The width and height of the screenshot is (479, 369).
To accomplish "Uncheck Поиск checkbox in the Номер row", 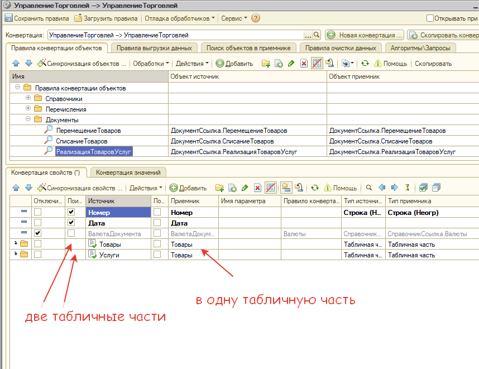I will pos(71,212).
